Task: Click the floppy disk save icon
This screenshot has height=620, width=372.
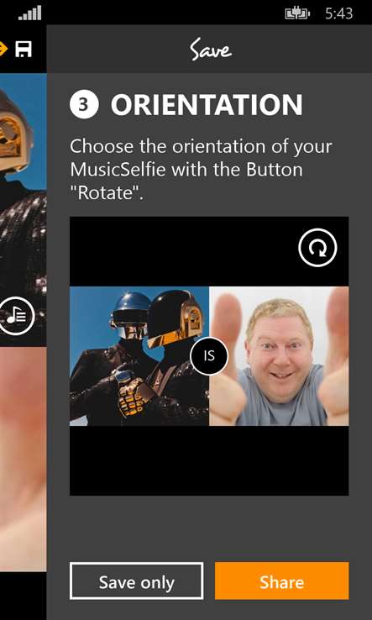Action: (24, 50)
